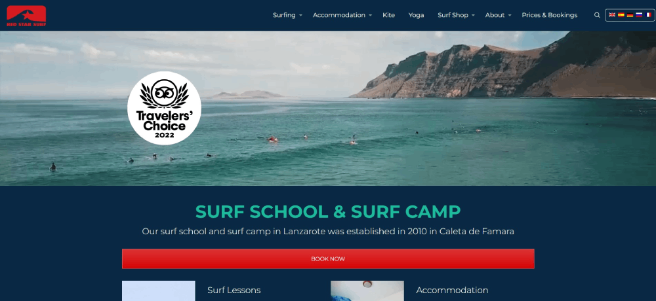Viewport: 656px width, 301px height.
Task: Select the Russian flag language icon
Action: click(639, 14)
